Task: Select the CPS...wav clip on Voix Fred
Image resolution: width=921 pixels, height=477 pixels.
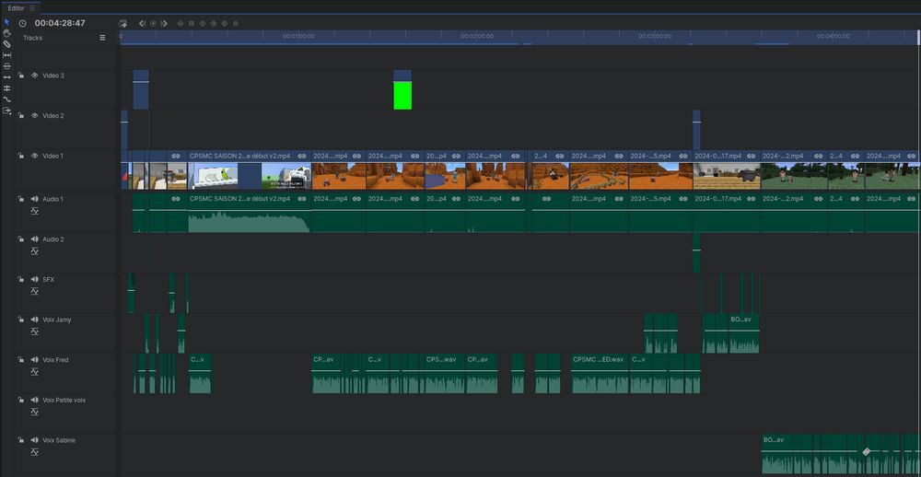Action: pos(445,373)
